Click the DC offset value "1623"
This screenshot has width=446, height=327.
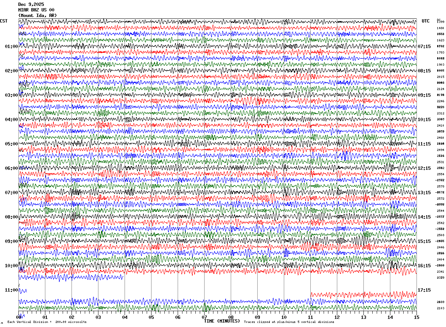point(440,40)
